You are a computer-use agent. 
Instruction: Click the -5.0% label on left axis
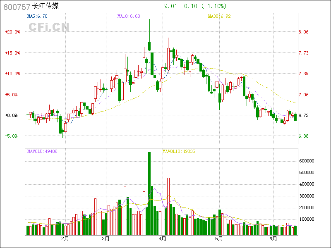12,136
